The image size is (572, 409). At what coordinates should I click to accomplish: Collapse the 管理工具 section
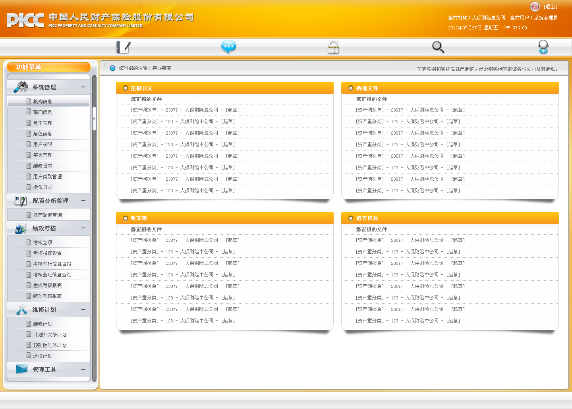pos(83,369)
